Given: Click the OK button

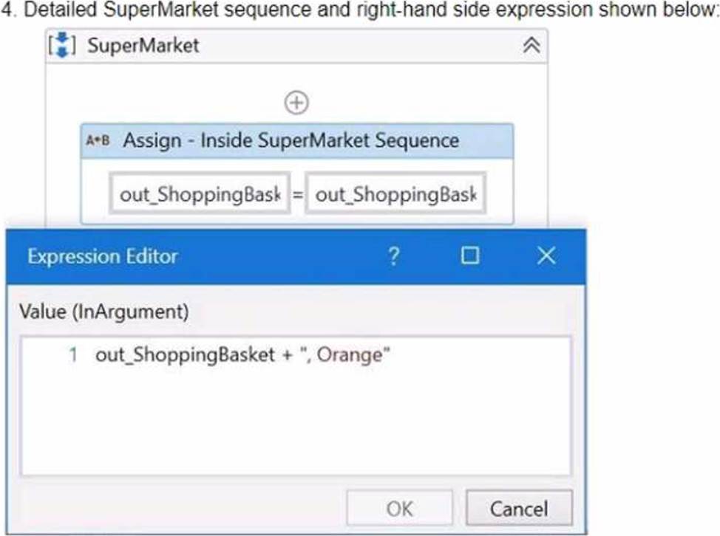Looking at the screenshot, I should pos(399,508).
